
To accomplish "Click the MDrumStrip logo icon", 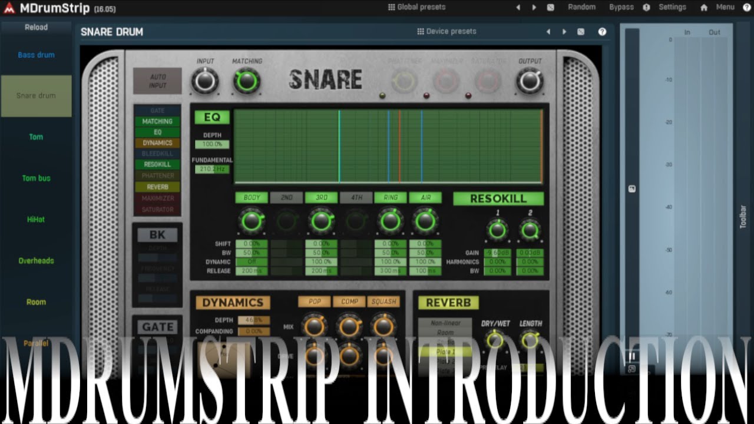I will coord(9,8).
